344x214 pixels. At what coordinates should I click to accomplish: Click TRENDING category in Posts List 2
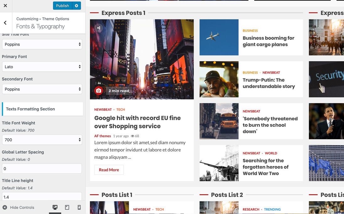click(272, 210)
